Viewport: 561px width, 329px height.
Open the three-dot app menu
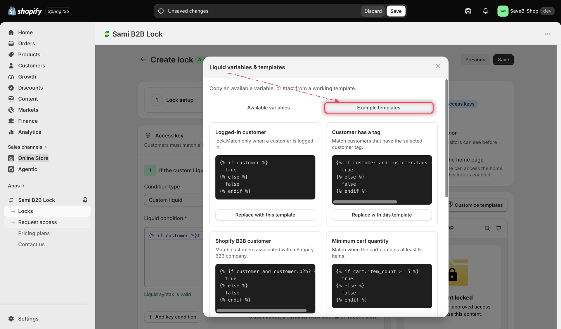click(547, 34)
